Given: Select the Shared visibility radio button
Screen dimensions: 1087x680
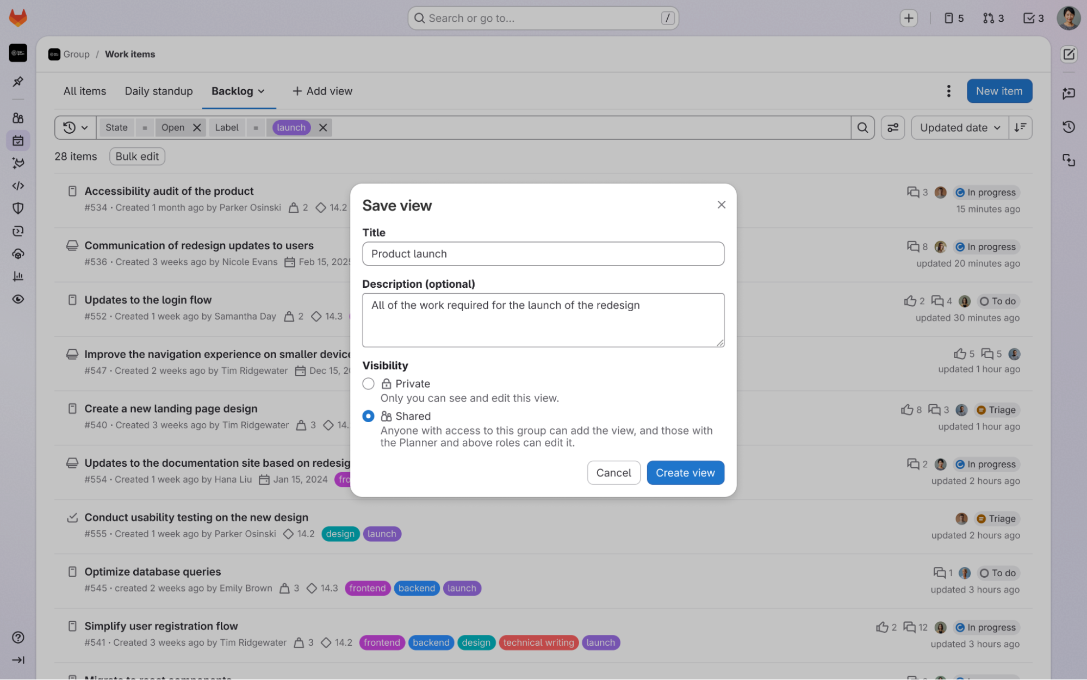Looking at the screenshot, I should coord(368,416).
